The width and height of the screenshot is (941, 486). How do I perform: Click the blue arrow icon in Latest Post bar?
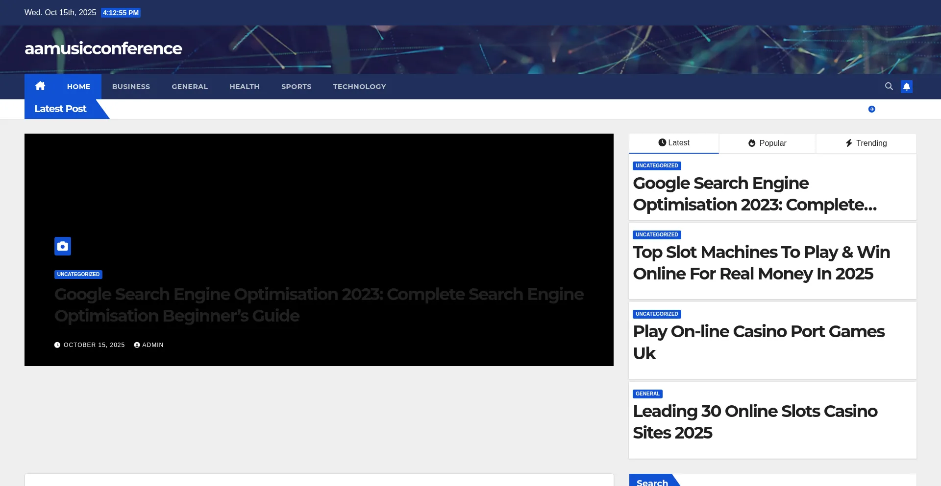[x=871, y=109]
